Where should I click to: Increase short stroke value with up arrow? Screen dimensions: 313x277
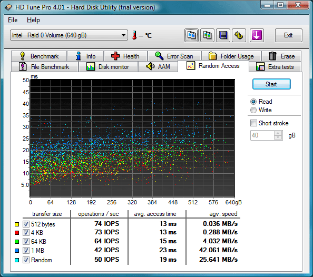[x=278, y=133]
